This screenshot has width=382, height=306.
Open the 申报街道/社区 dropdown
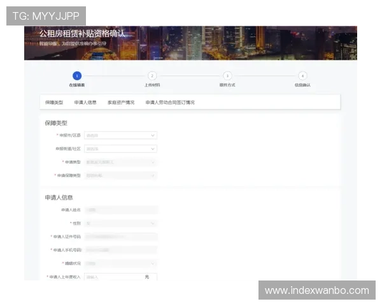(x=120, y=149)
